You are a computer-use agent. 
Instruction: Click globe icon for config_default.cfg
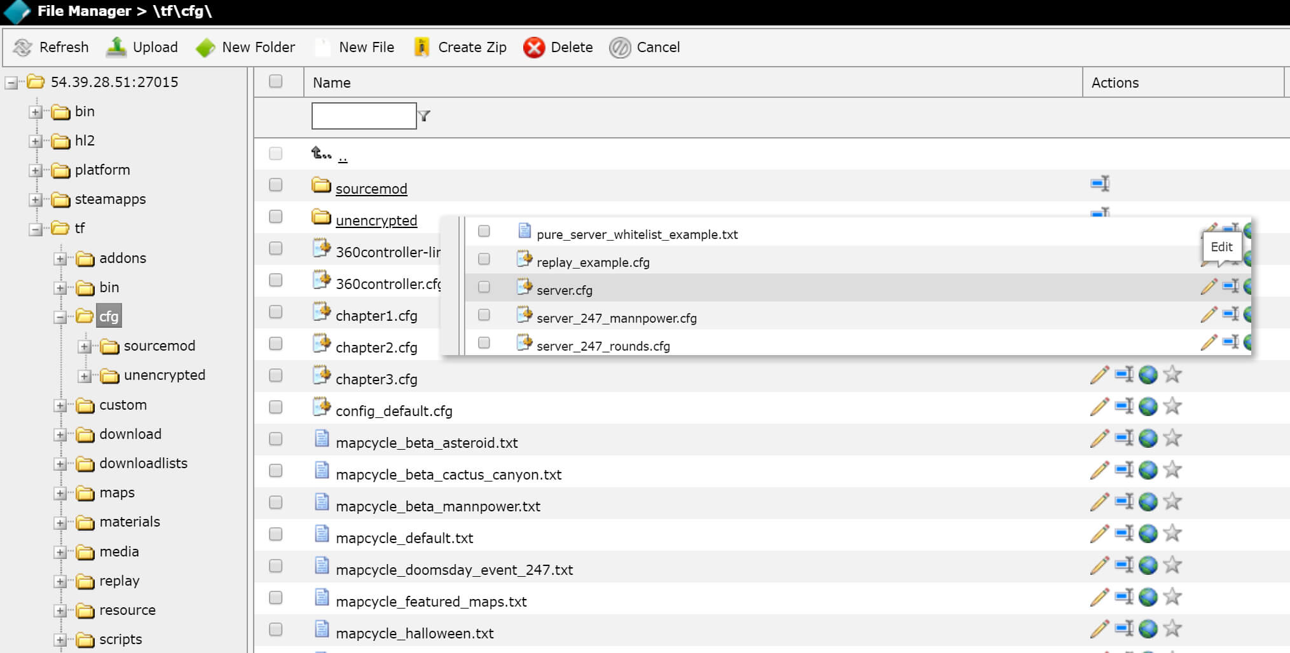click(1148, 407)
